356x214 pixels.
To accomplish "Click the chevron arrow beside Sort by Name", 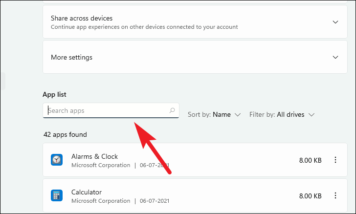I will click(238, 114).
